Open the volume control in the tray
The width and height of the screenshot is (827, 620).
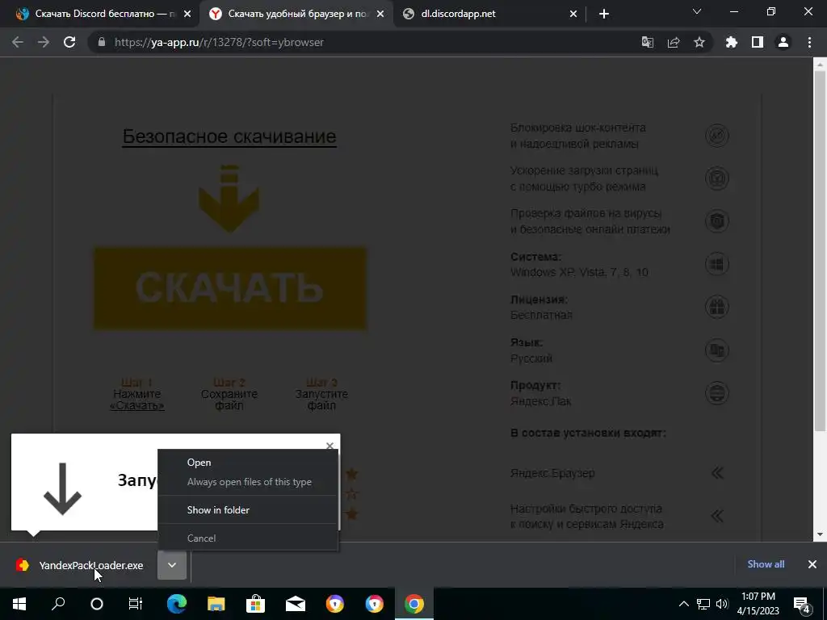point(722,604)
